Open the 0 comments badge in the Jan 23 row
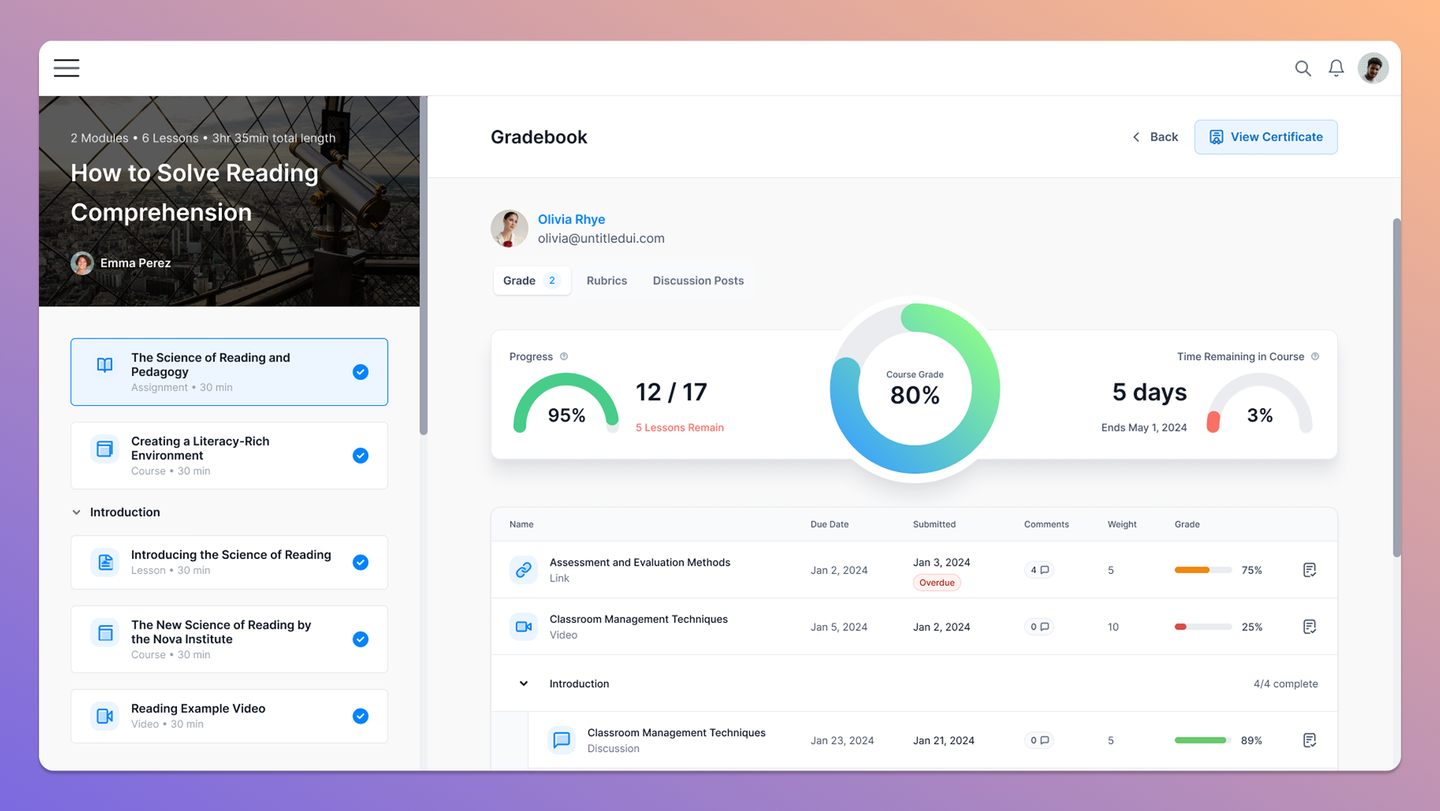1440x811 pixels. [1039, 740]
